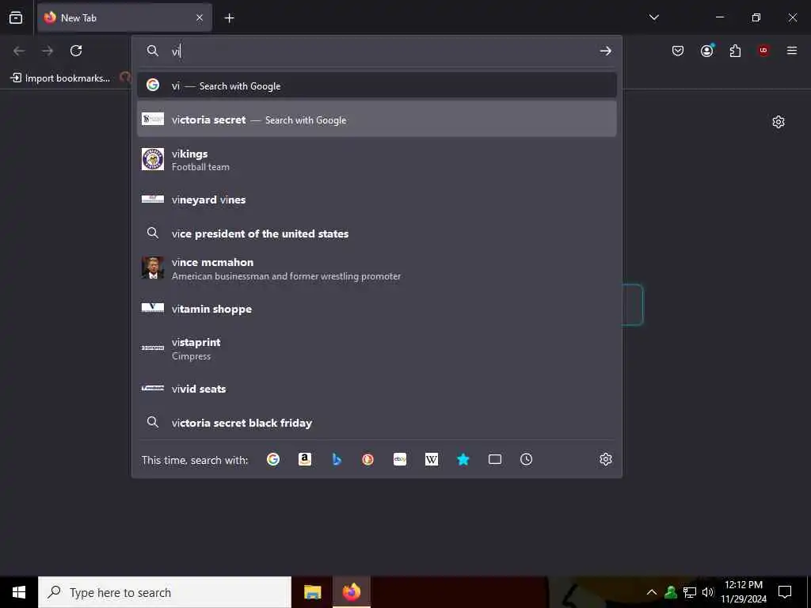Reload the current page
The width and height of the screenshot is (811, 608).
(x=76, y=51)
